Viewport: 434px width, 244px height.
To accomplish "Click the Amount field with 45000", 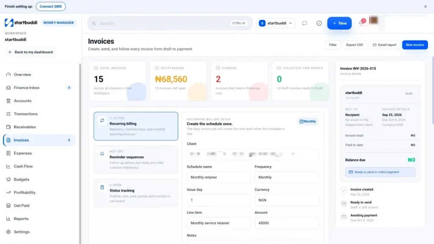I will [x=287, y=223].
